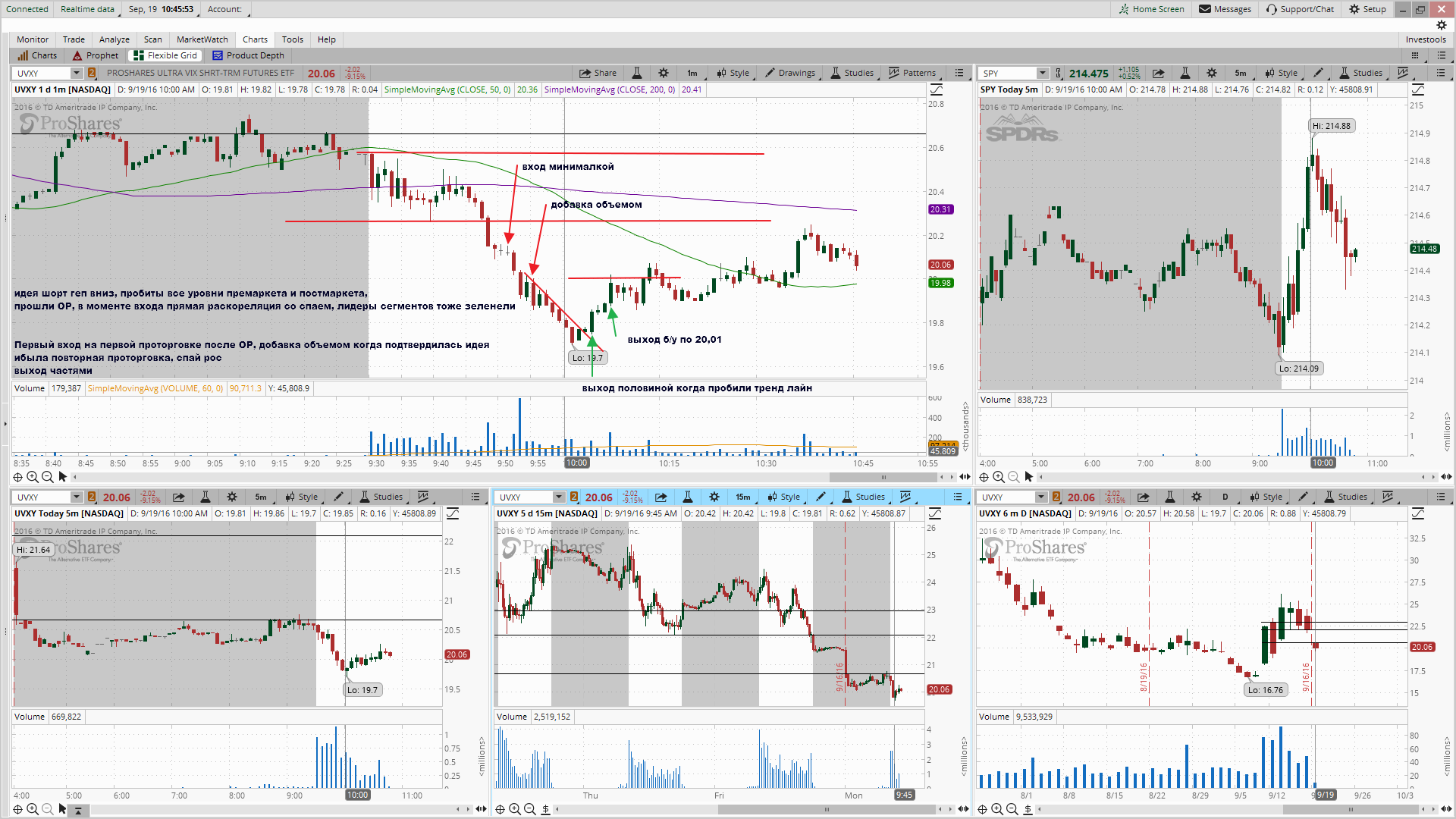The image size is (1456, 819).
Task: Open the grid layout selector icon
Action: click(1415, 55)
